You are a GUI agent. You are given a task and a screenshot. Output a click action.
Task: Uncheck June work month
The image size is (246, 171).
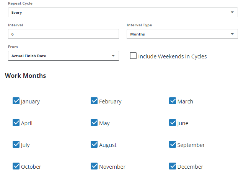[x=173, y=123]
